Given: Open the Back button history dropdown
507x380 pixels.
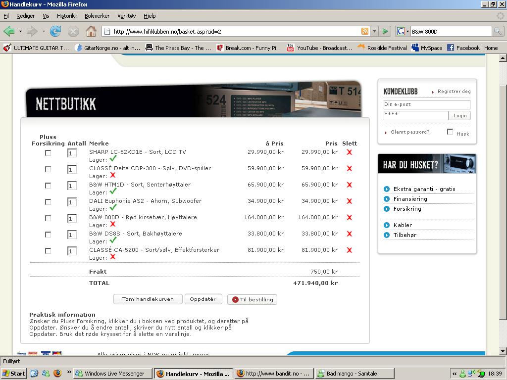Looking at the screenshot, I should pos(20,31).
